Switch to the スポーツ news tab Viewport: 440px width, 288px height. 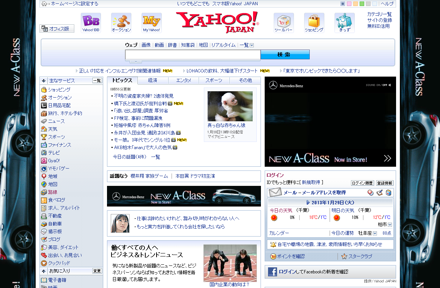click(x=214, y=80)
